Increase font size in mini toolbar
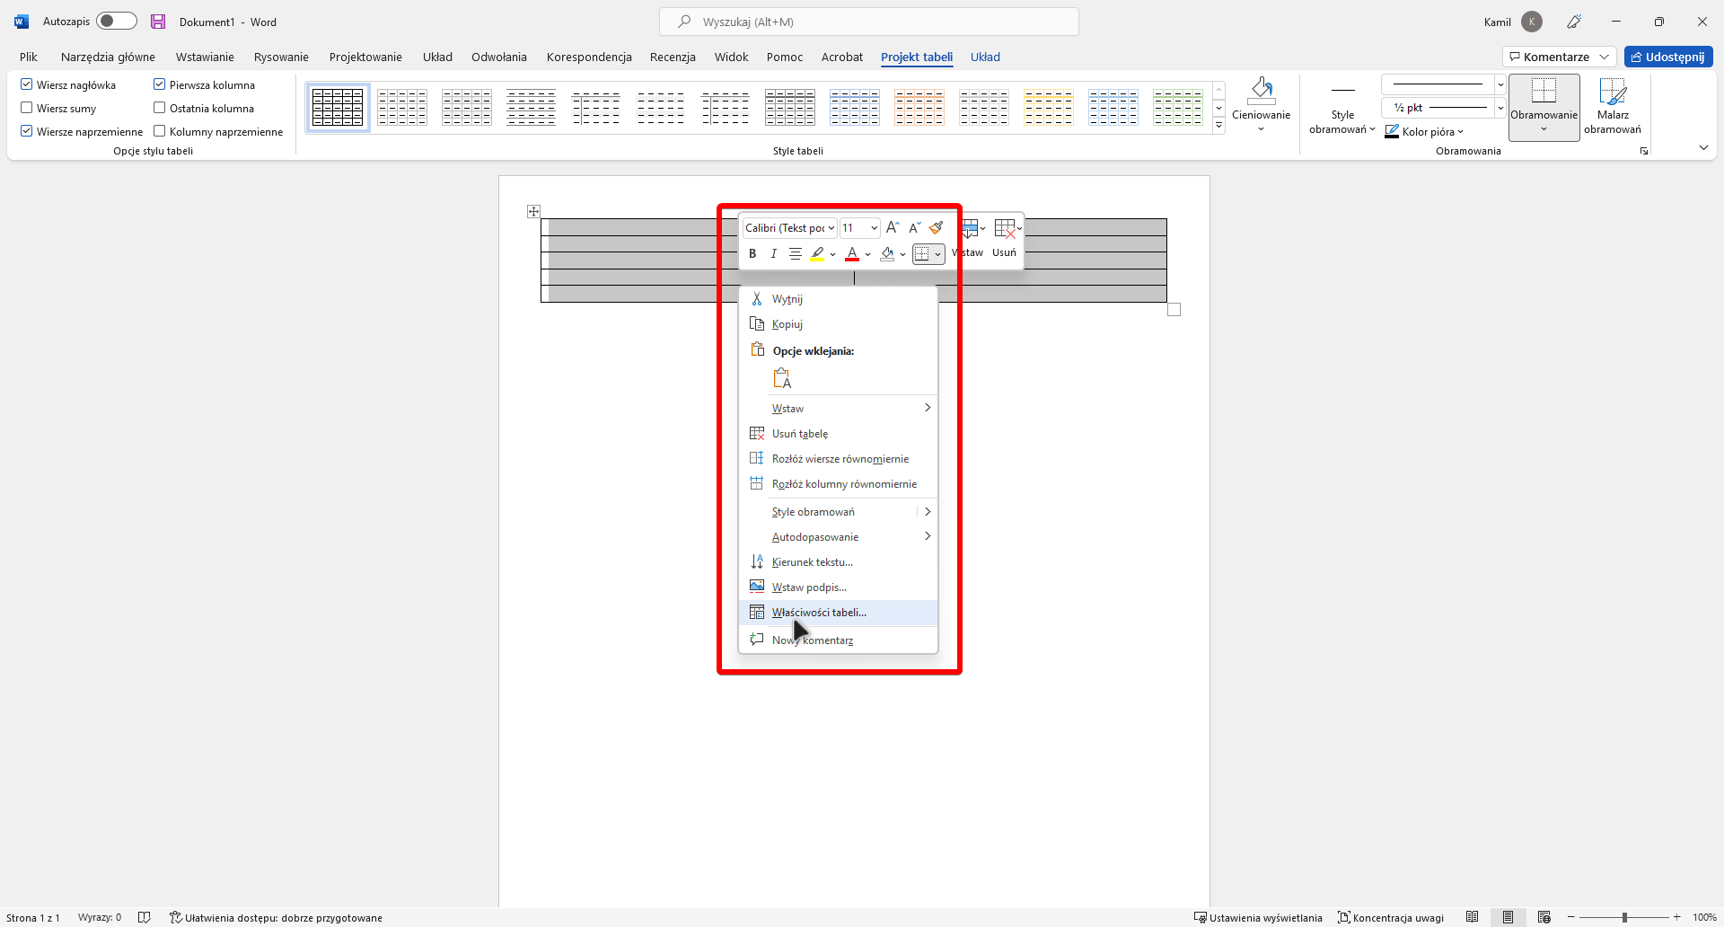The image size is (1724, 927). (x=893, y=227)
